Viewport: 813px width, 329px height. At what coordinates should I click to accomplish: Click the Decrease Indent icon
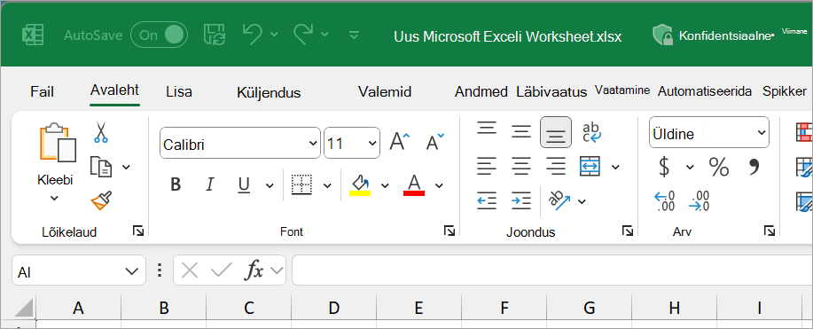pyautogui.click(x=487, y=200)
